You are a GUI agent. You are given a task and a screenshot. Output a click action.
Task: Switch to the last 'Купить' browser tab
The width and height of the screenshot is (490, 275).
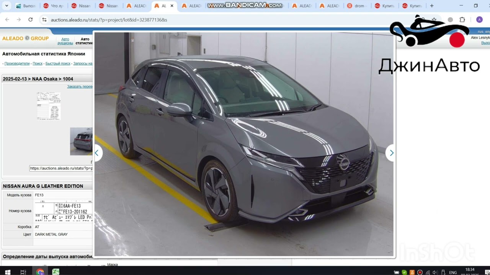point(412,6)
